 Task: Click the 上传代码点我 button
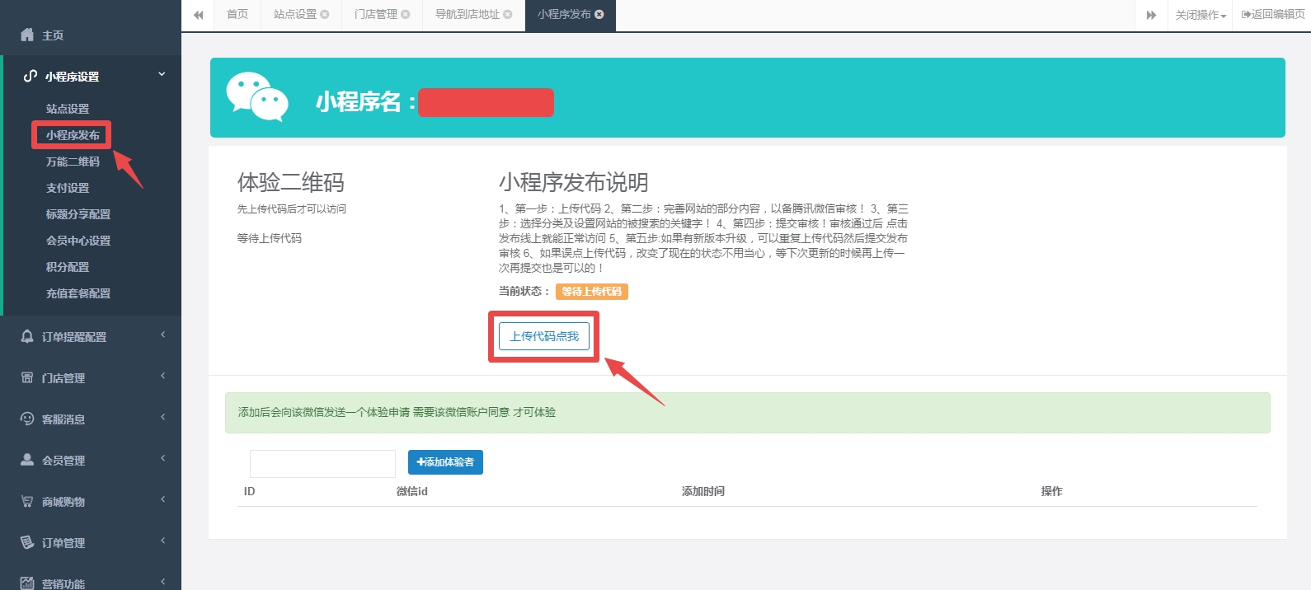click(544, 336)
